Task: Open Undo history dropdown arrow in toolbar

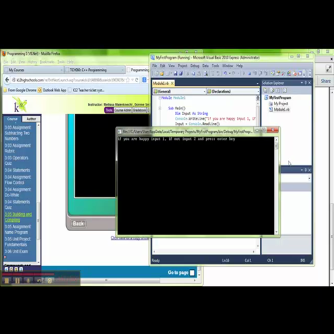Action: tap(230, 73)
